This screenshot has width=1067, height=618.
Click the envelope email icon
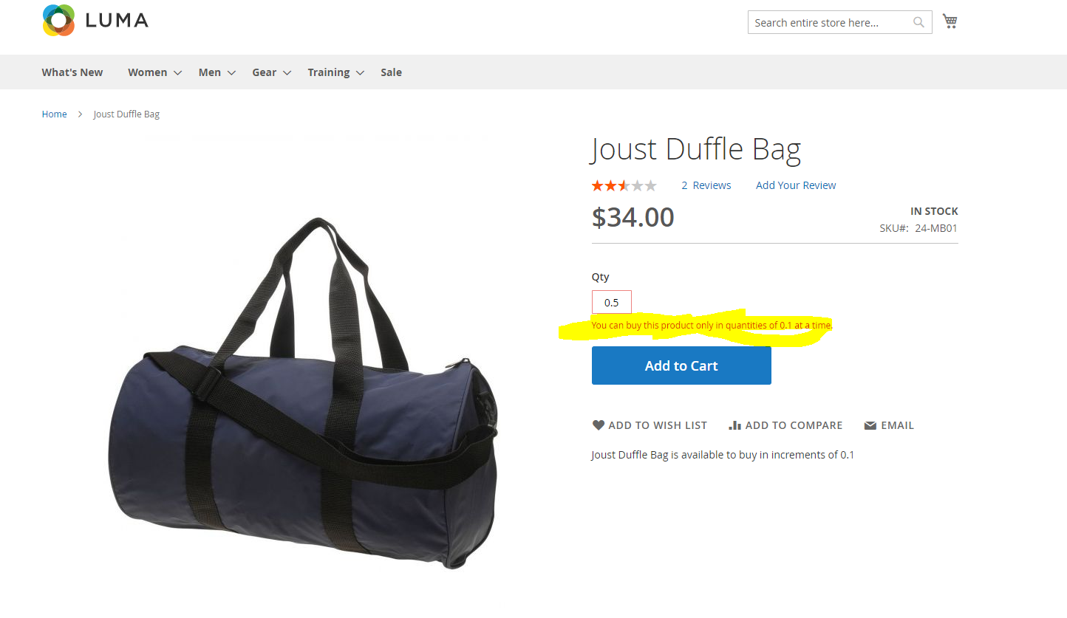point(870,425)
